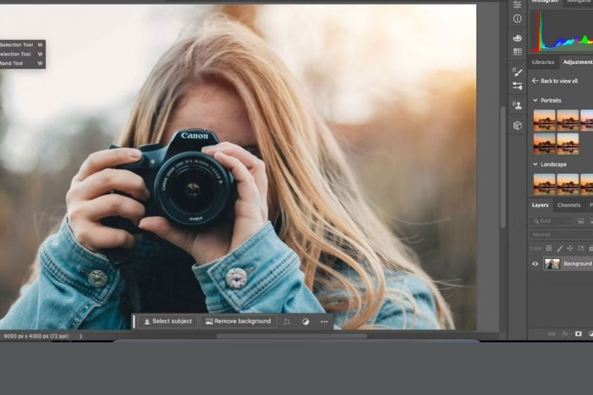
Task: Open the Clone Source stamp icon
Action: point(517,105)
